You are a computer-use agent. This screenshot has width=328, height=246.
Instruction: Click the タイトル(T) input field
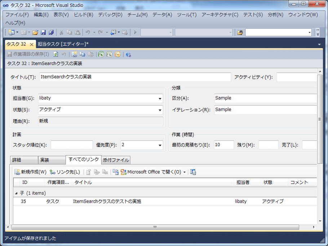click(x=135, y=77)
